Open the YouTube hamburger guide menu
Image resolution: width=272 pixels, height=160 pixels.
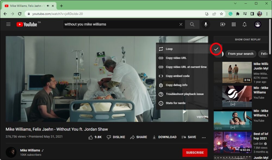click(8, 24)
